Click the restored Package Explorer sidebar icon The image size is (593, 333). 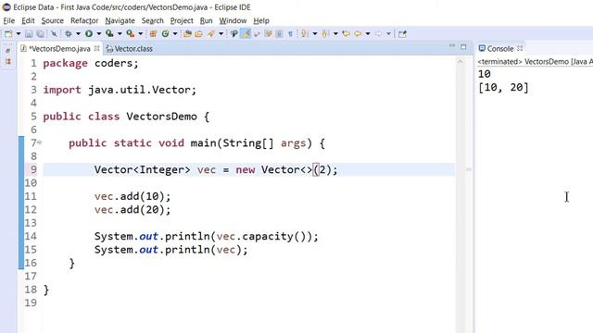point(8,62)
